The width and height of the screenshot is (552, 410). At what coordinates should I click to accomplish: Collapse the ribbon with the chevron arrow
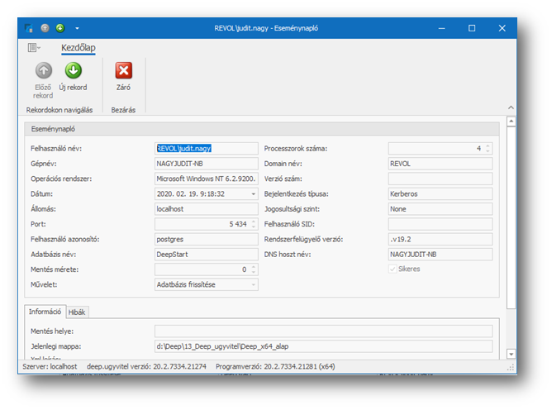[510, 109]
